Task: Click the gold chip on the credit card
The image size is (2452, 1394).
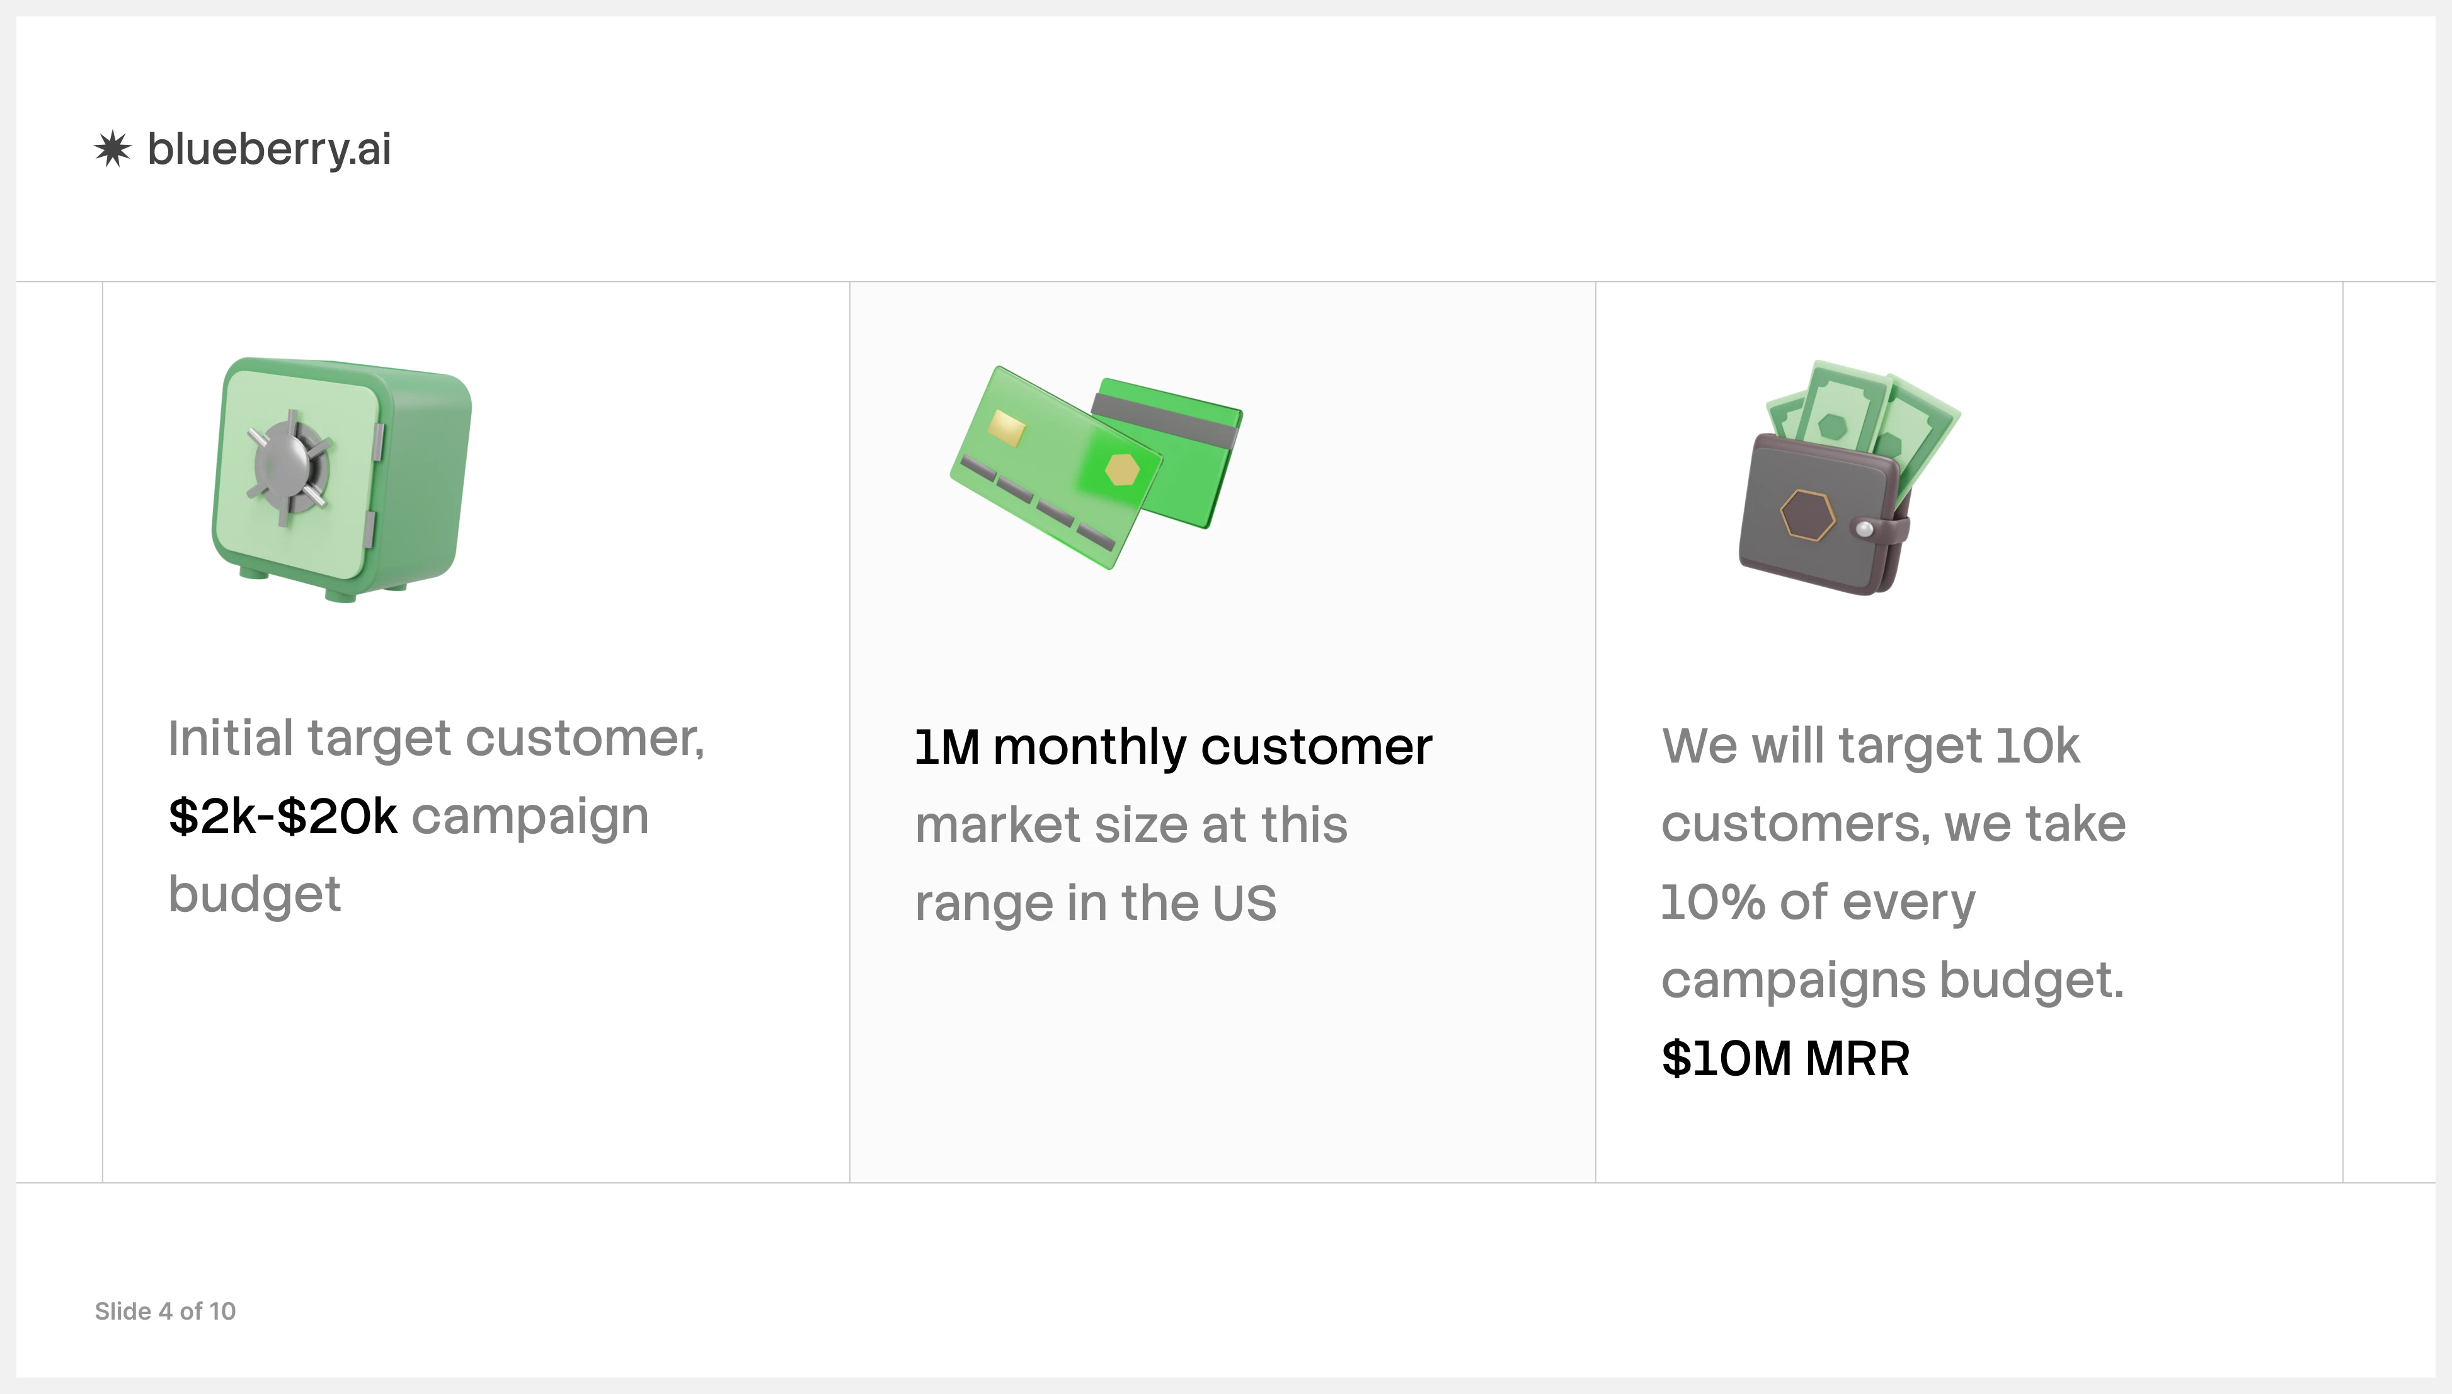Action: tap(1006, 427)
